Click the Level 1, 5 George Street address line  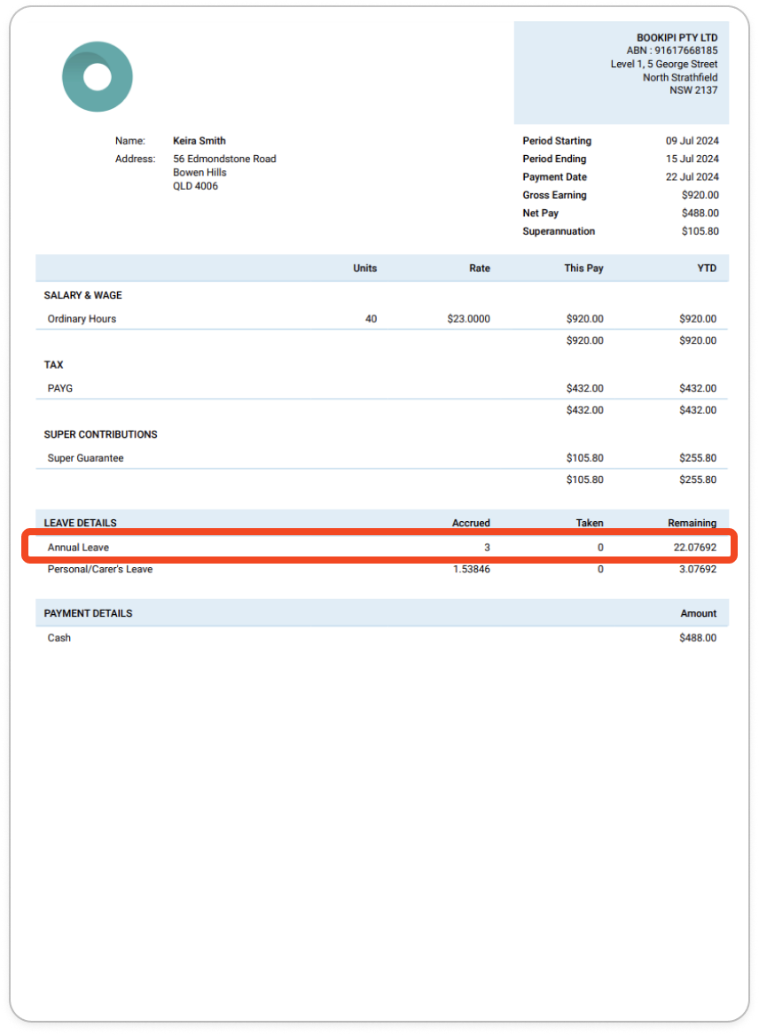(x=664, y=64)
